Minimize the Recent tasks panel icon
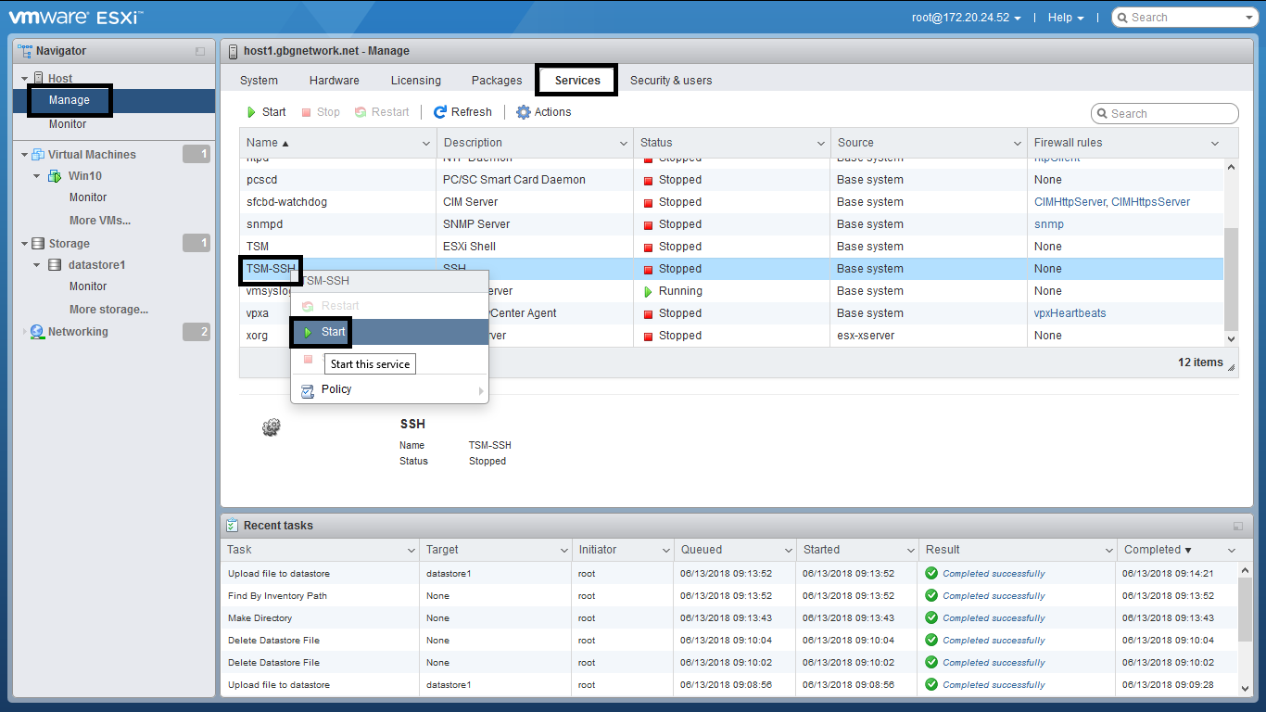This screenshot has width=1266, height=712. [1238, 526]
